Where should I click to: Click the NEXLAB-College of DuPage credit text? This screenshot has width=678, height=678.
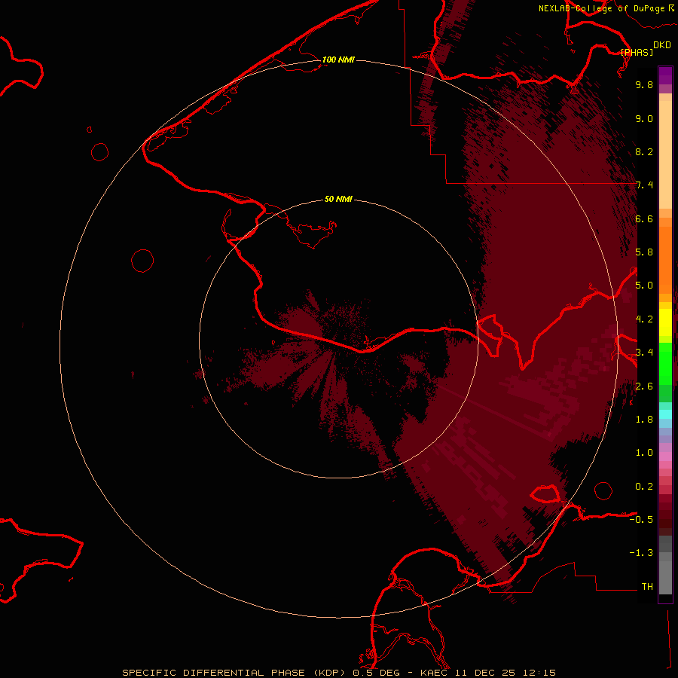point(601,8)
